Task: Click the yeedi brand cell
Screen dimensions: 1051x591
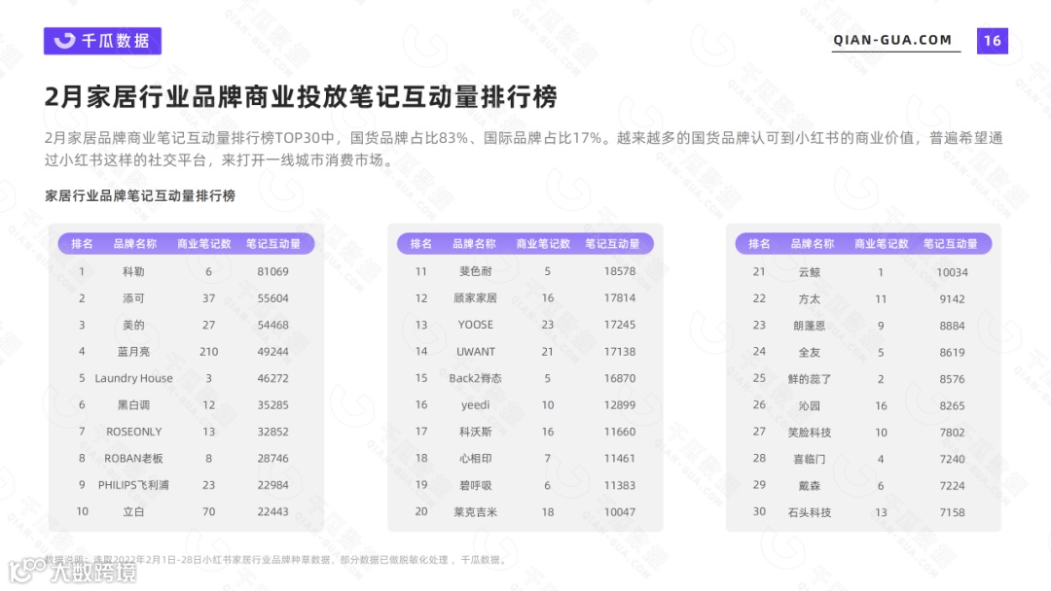Action: 475,405
